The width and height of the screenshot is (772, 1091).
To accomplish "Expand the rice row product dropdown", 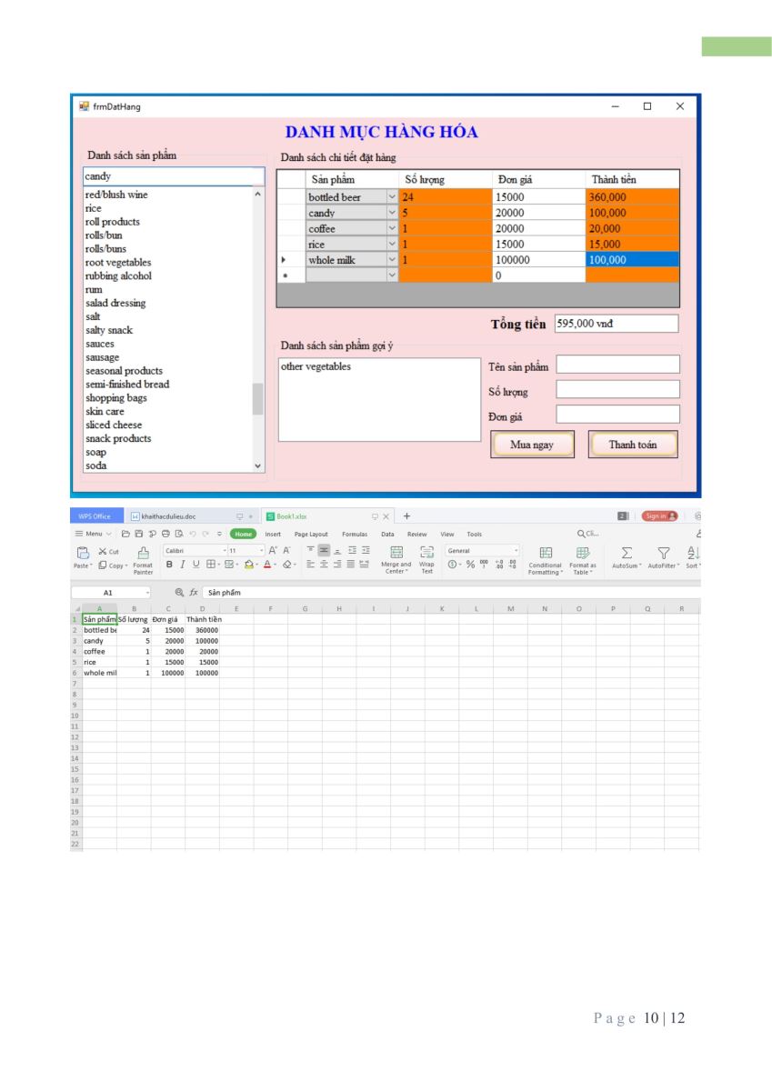I will click(392, 244).
